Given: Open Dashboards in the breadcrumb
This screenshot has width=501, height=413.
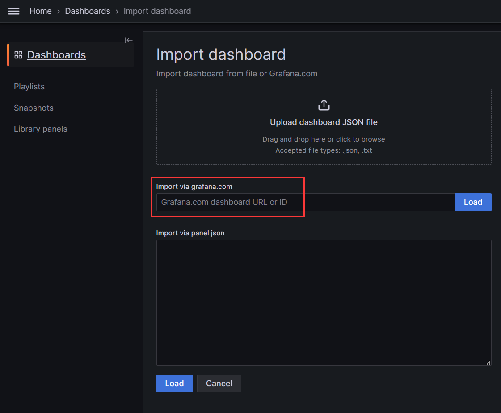Looking at the screenshot, I should (x=88, y=11).
